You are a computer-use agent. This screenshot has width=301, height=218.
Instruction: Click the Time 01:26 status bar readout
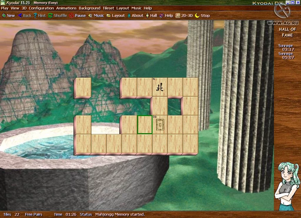(x=65, y=214)
